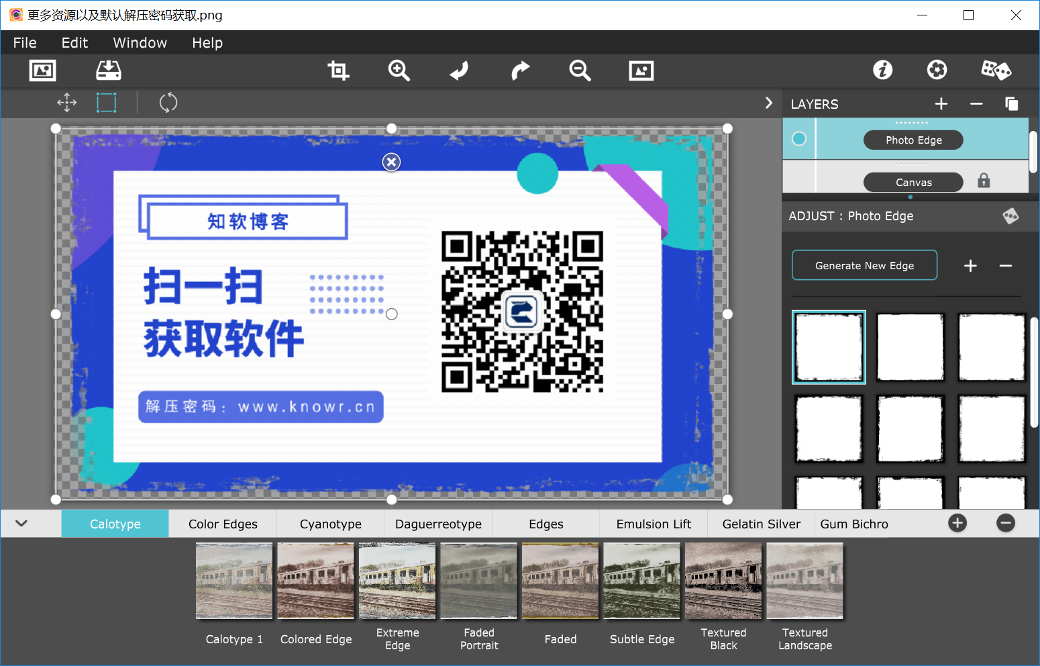This screenshot has width=1040, height=666.
Task: Apply the Calotype 1 preset
Action: pos(234,581)
